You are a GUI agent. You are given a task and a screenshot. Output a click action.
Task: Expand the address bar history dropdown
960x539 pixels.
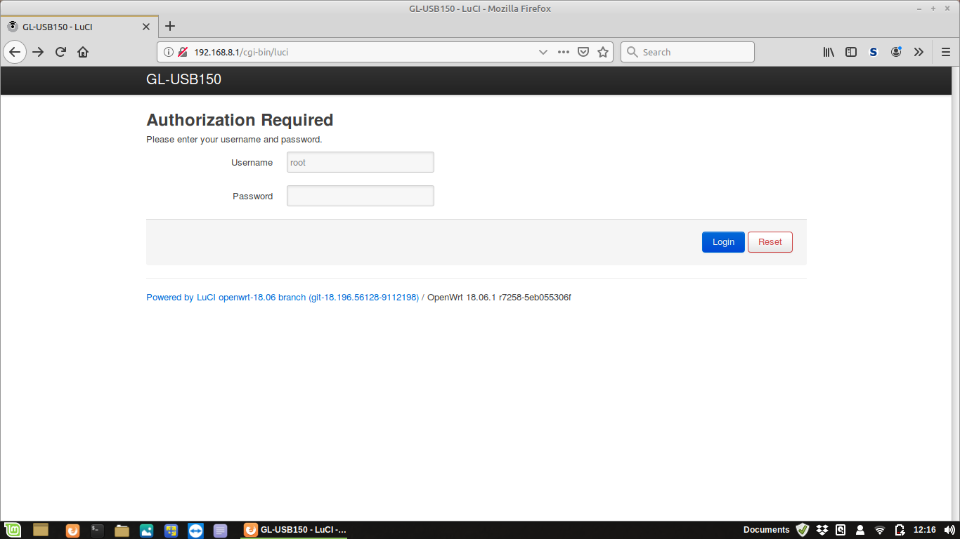[543, 52]
